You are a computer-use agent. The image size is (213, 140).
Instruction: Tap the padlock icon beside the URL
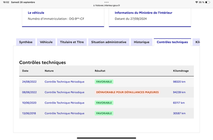point(94,5)
